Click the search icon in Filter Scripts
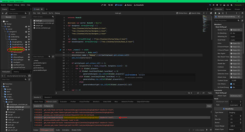Screen dimensions: 245x132 coord(53,17)
